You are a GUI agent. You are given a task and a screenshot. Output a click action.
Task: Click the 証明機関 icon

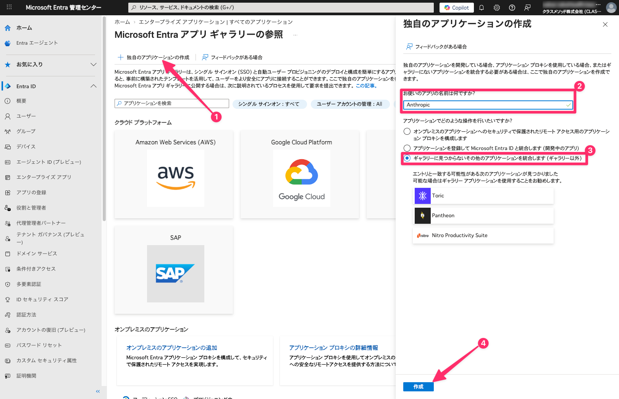8,376
